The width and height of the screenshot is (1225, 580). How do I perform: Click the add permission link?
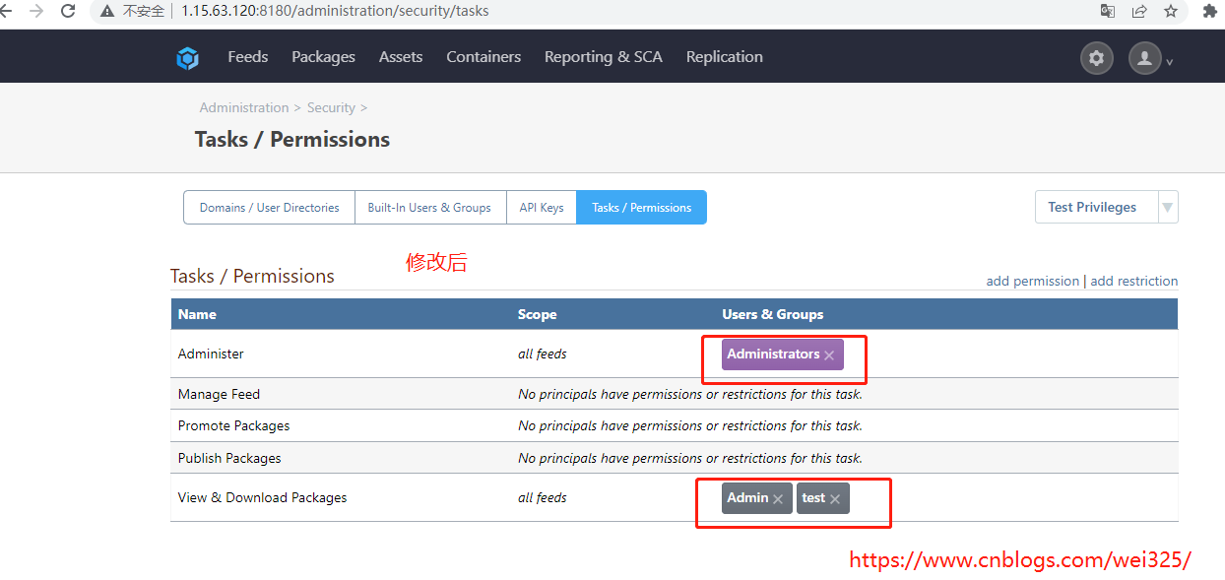pos(1032,281)
